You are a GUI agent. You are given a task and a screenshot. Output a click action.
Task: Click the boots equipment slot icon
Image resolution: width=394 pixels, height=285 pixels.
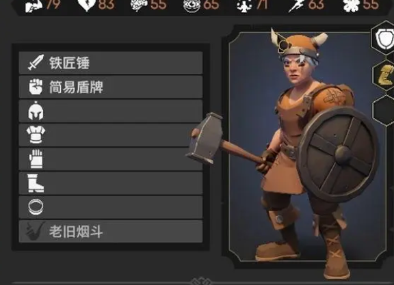click(36, 183)
